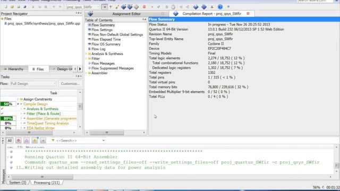Click the Open file folder toolbar icon

pyautogui.click(x=12, y=7)
